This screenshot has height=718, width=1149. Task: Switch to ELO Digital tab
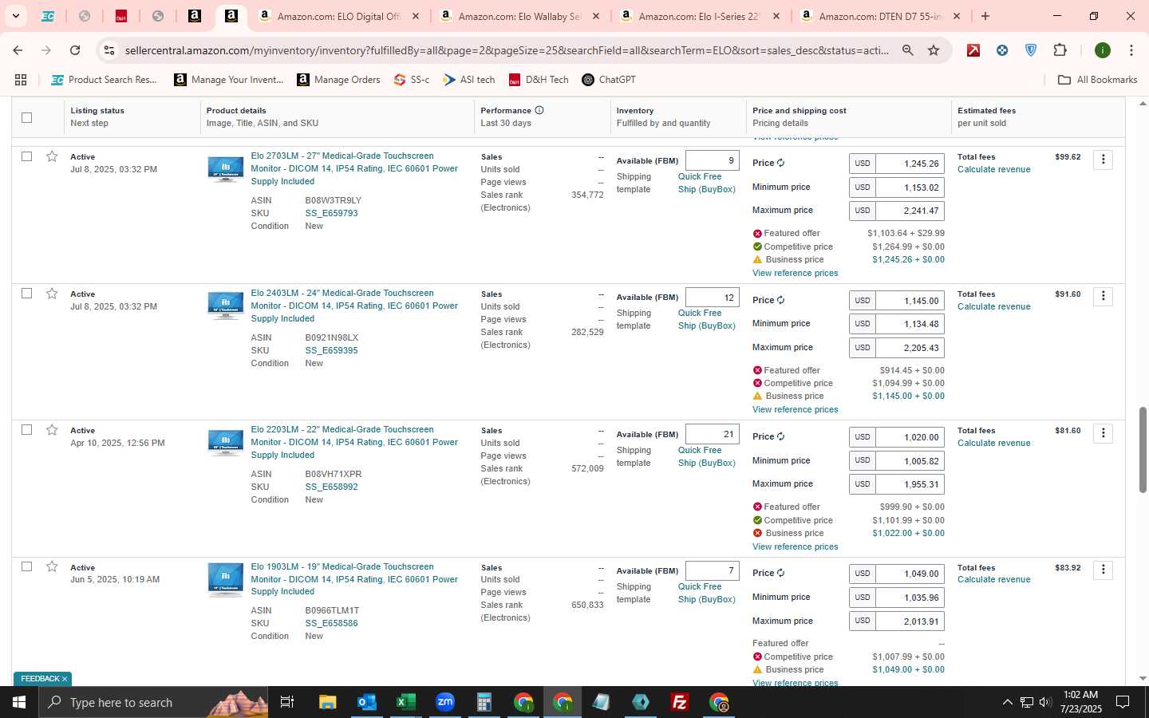[339, 16]
